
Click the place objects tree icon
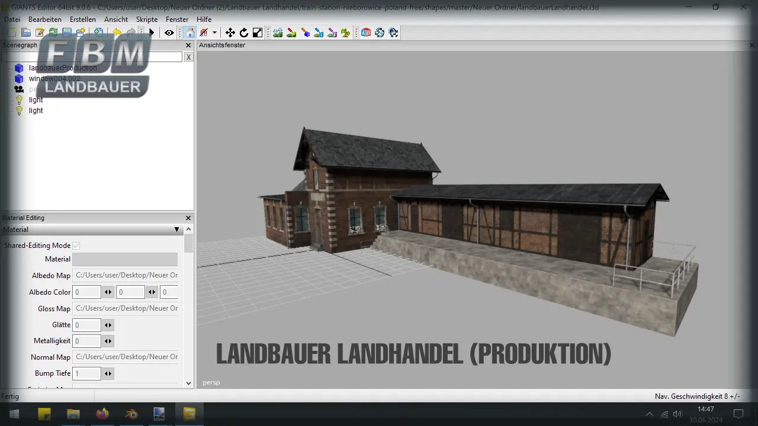point(345,33)
